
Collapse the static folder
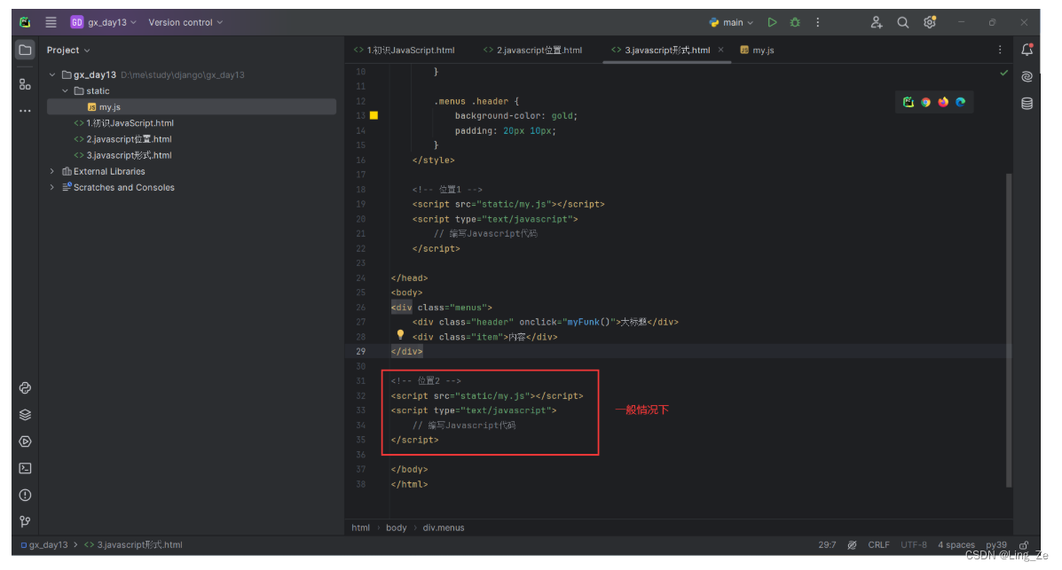65,90
